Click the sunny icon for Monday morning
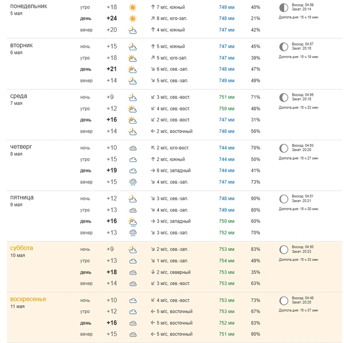This screenshot has height=343, width=344. (133, 7)
